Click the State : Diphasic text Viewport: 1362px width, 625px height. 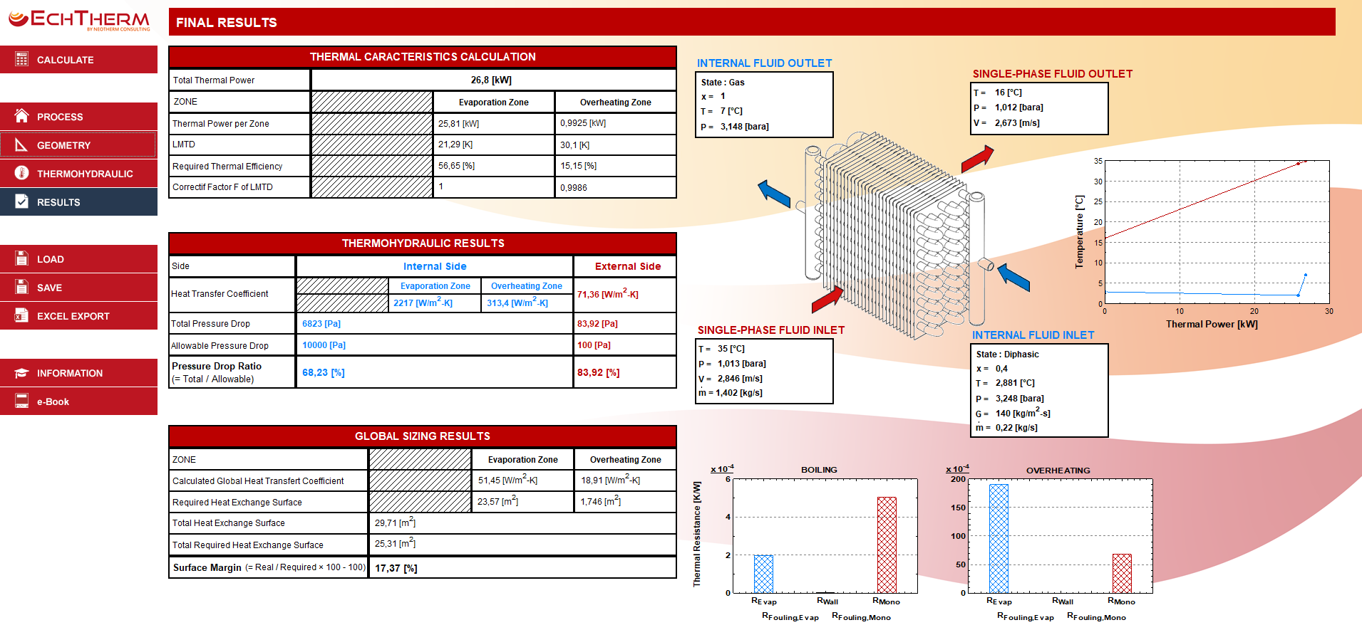(1007, 354)
